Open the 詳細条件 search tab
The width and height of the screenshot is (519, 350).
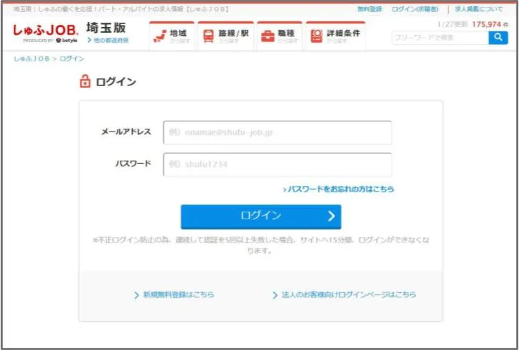(x=336, y=36)
